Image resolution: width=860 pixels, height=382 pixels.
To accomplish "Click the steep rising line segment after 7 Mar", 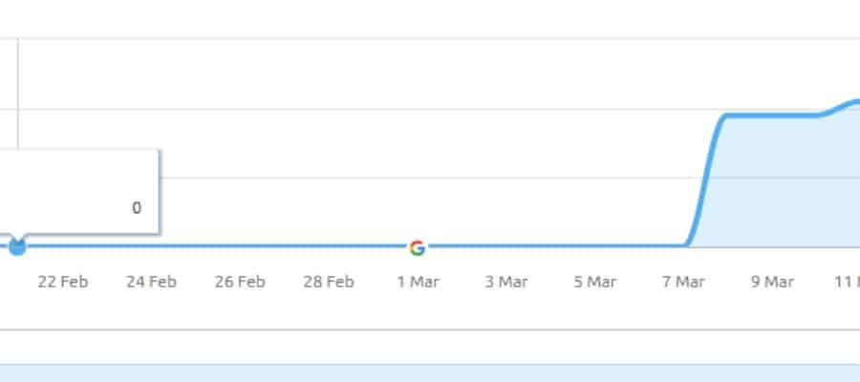I will pyautogui.click(x=706, y=180).
